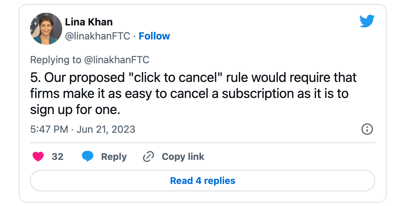This screenshot has height=206, width=404.
Task: Follow Lina Khan via the Follow link
Action: coord(154,36)
